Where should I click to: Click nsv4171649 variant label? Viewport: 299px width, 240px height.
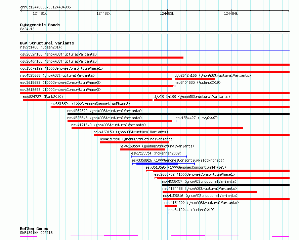pos(109,125)
